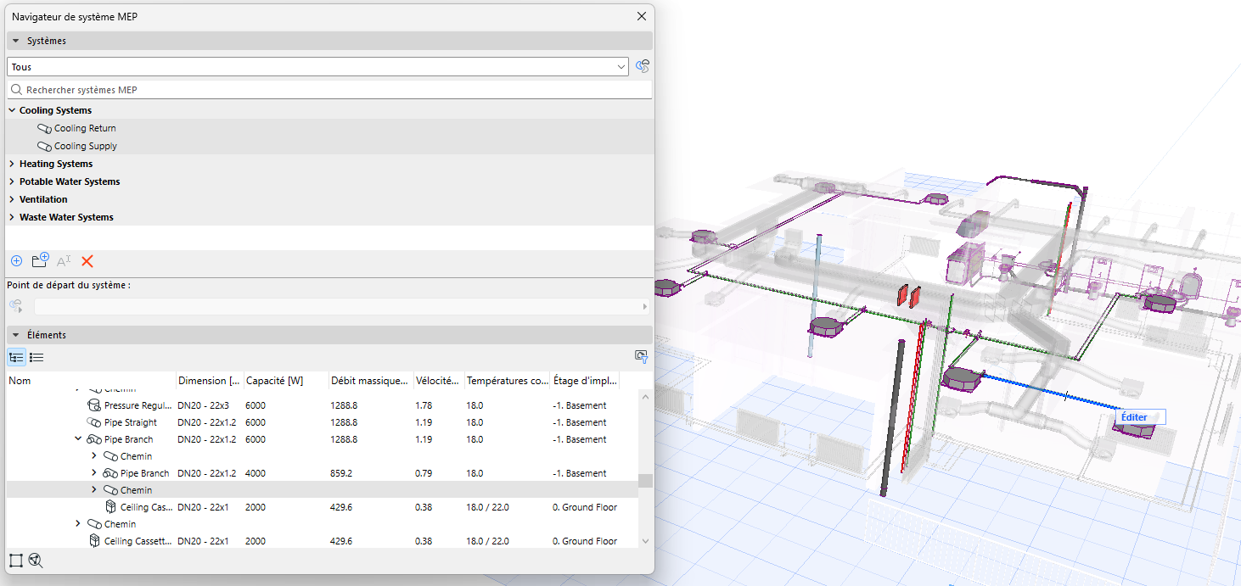This screenshot has height=586, width=1241.
Task: Click the Pipe Straight element icon
Action: pyautogui.click(x=94, y=422)
